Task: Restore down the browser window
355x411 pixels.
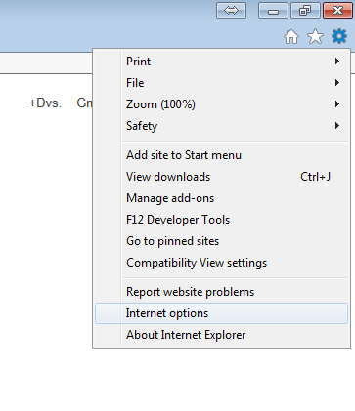Action: click(x=305, y=11)
